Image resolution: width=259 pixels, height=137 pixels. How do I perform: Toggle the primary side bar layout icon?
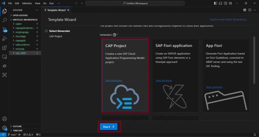[x=215, y=3]
